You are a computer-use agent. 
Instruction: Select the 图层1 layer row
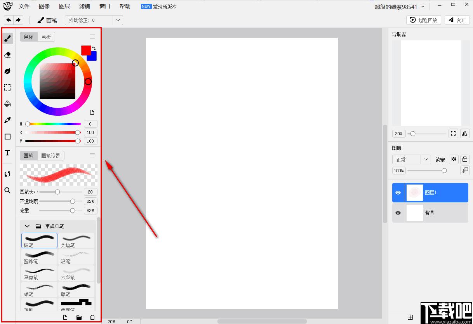tap(430, 193)
